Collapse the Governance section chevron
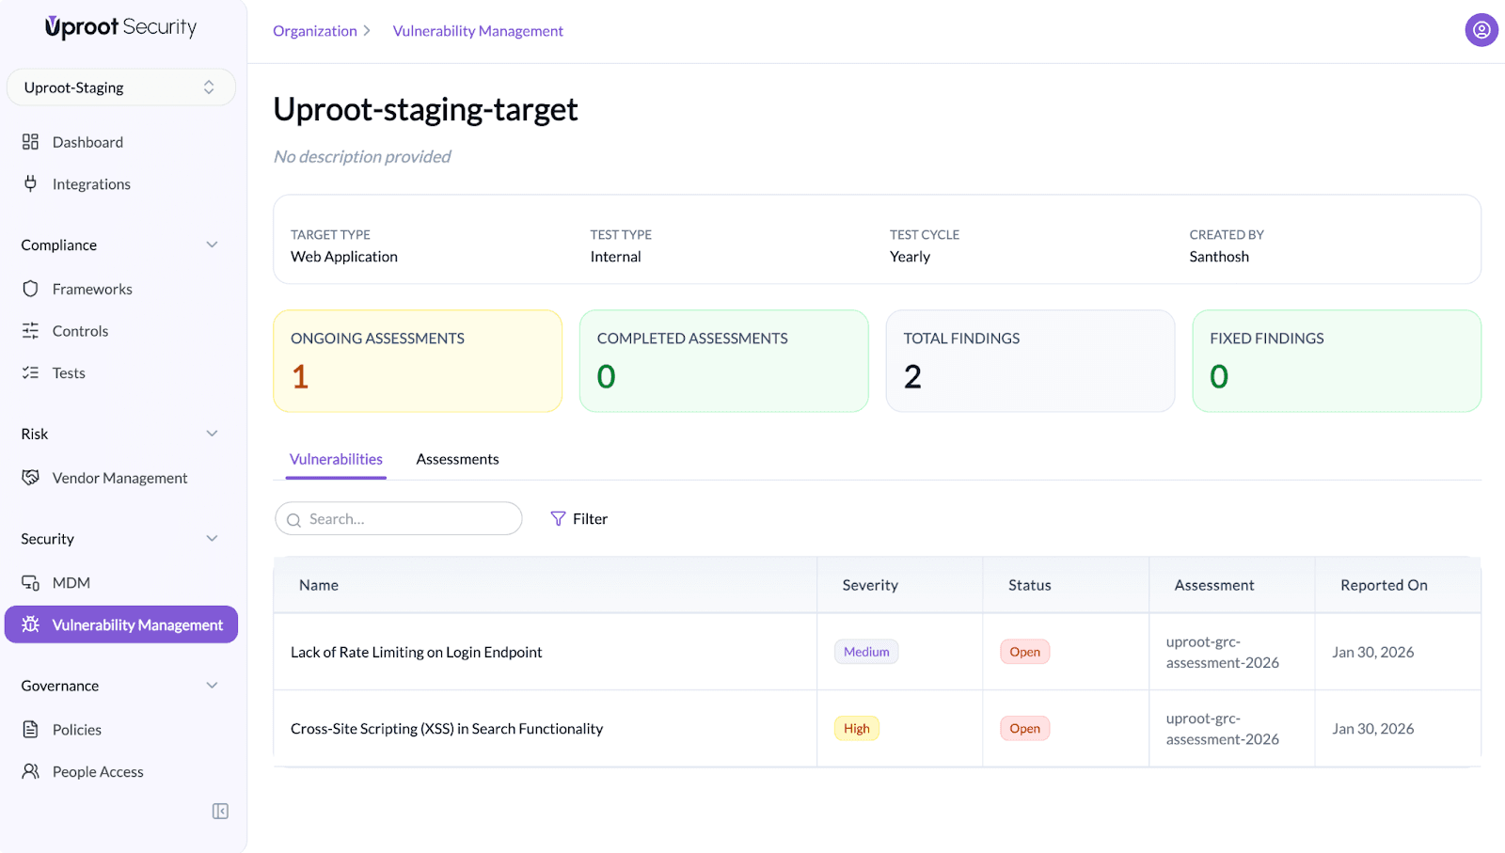The width and height of the screenshot is (1505, 853). click(212, 686)
